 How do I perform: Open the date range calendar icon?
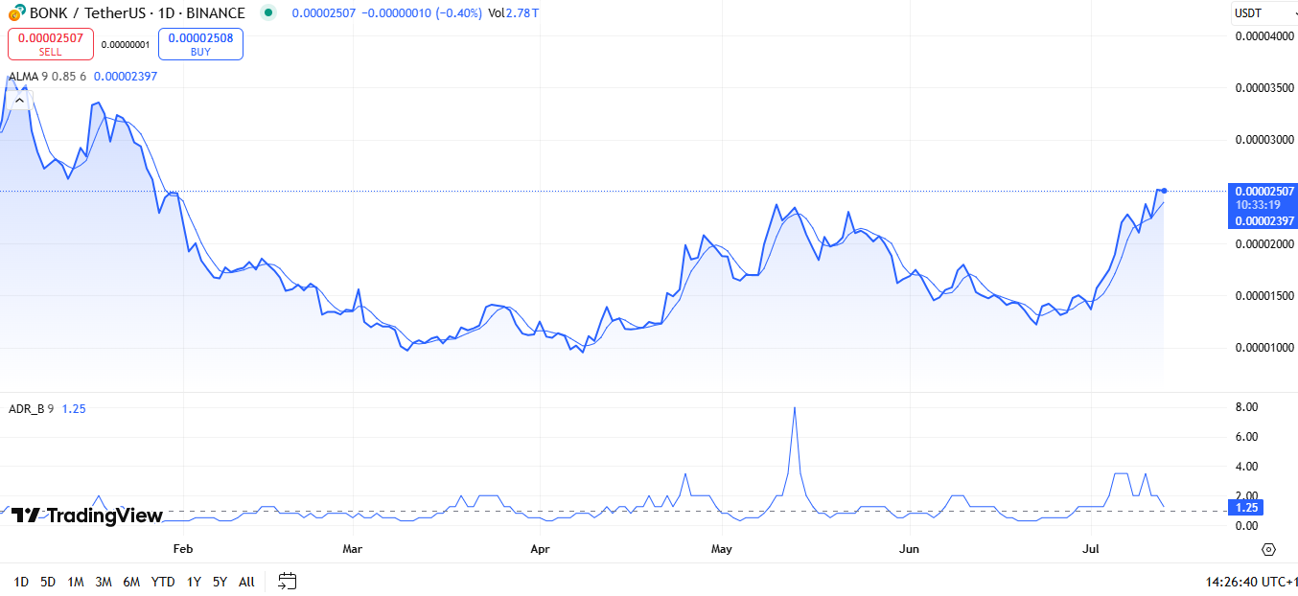coord(288,581)
